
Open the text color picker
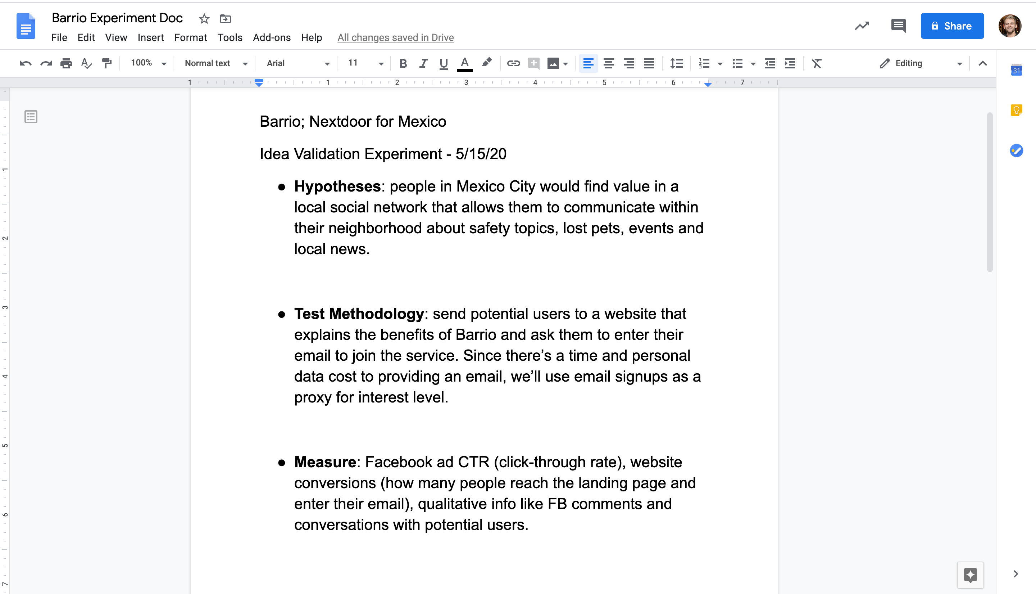[x=464, y=63]
